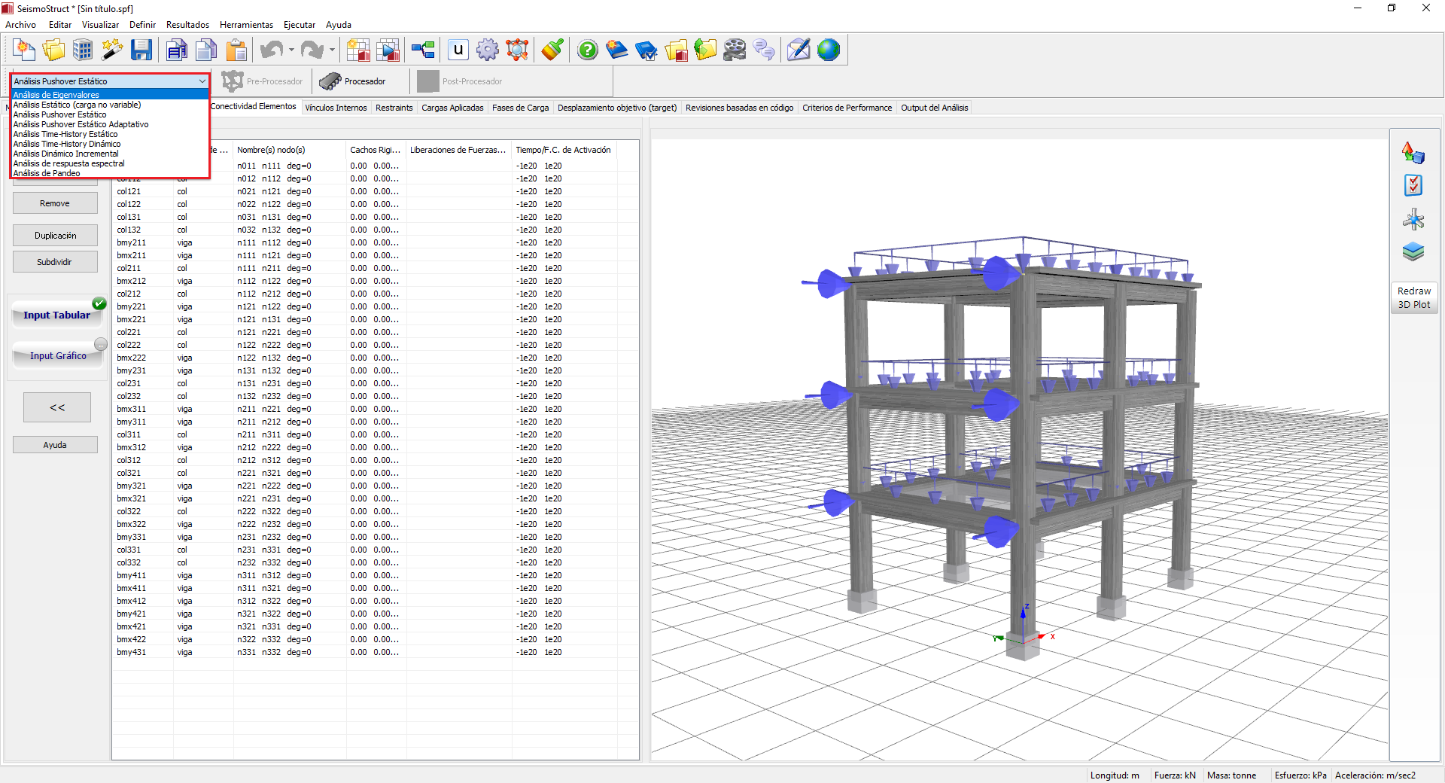Click the Undo arrow icon

[x=271, y=50]
